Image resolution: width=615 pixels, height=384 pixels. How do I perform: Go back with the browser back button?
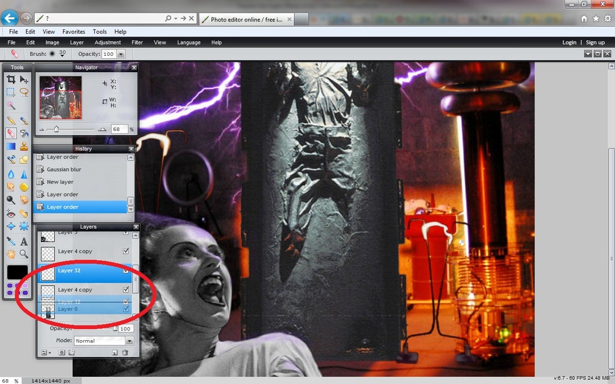click(10, 18)
